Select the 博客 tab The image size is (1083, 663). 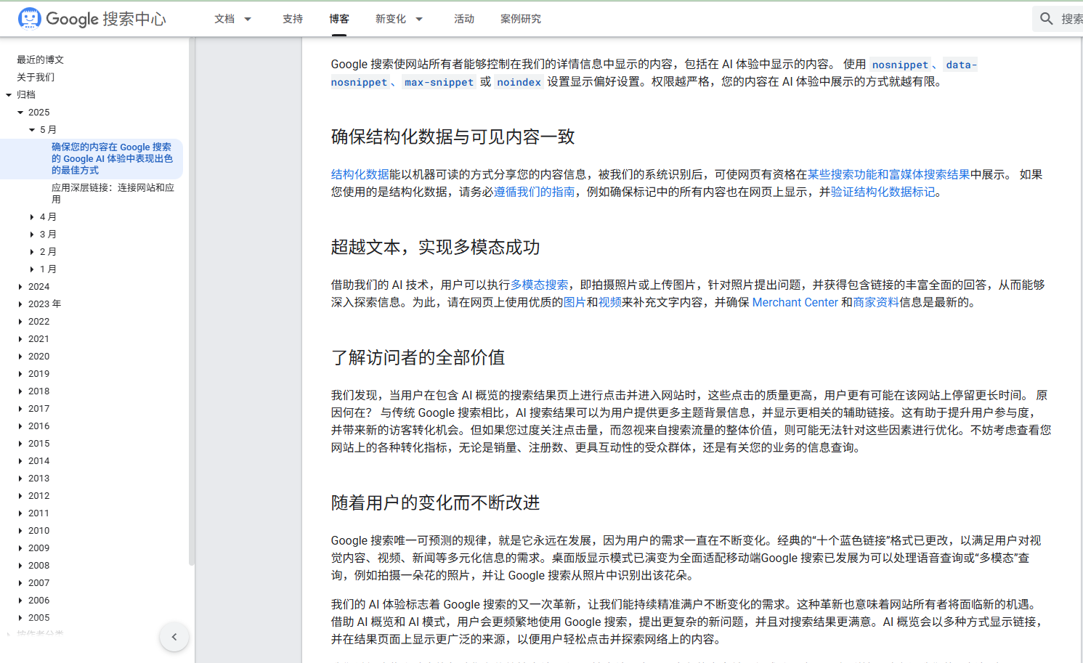[x=339, y=19]
